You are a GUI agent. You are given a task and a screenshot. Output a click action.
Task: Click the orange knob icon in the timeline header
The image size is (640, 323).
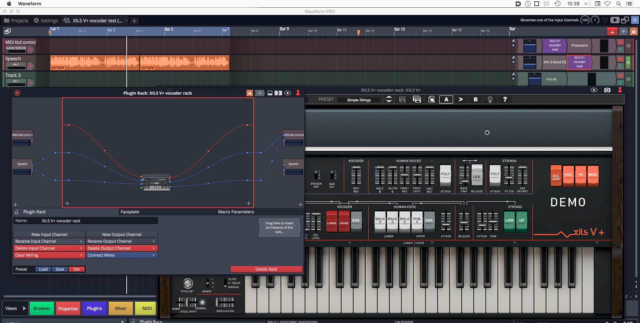pos(634,32)
